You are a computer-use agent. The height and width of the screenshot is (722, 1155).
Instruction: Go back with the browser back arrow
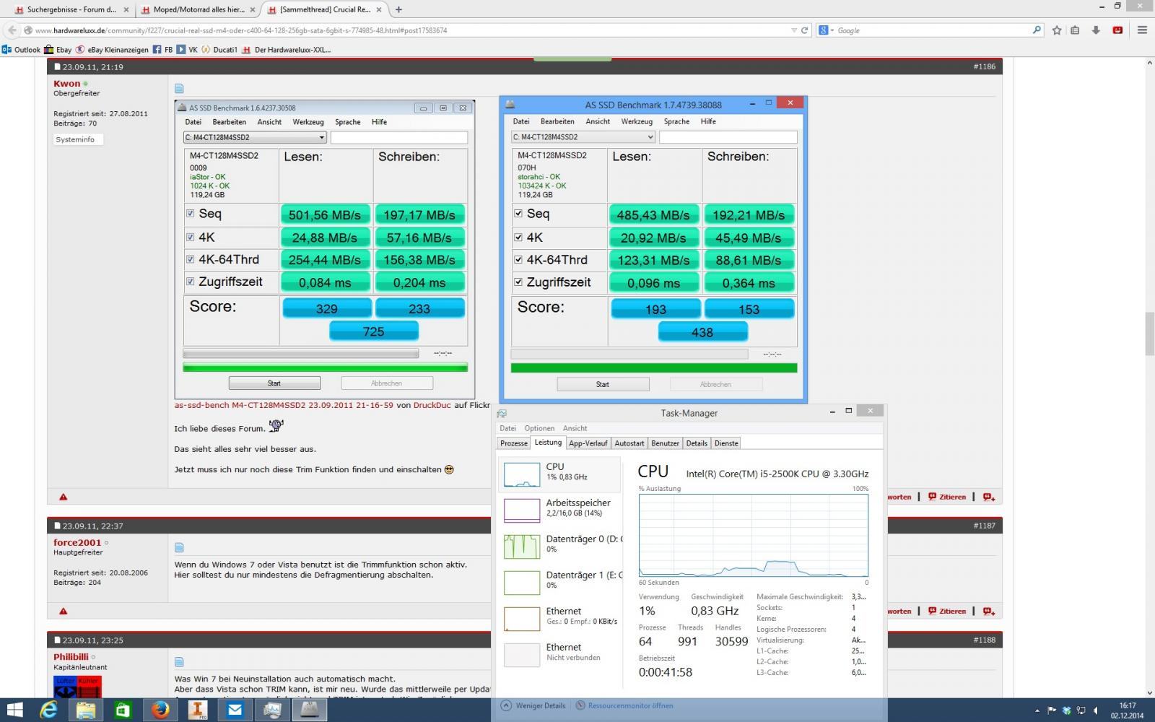click(12, 30)
